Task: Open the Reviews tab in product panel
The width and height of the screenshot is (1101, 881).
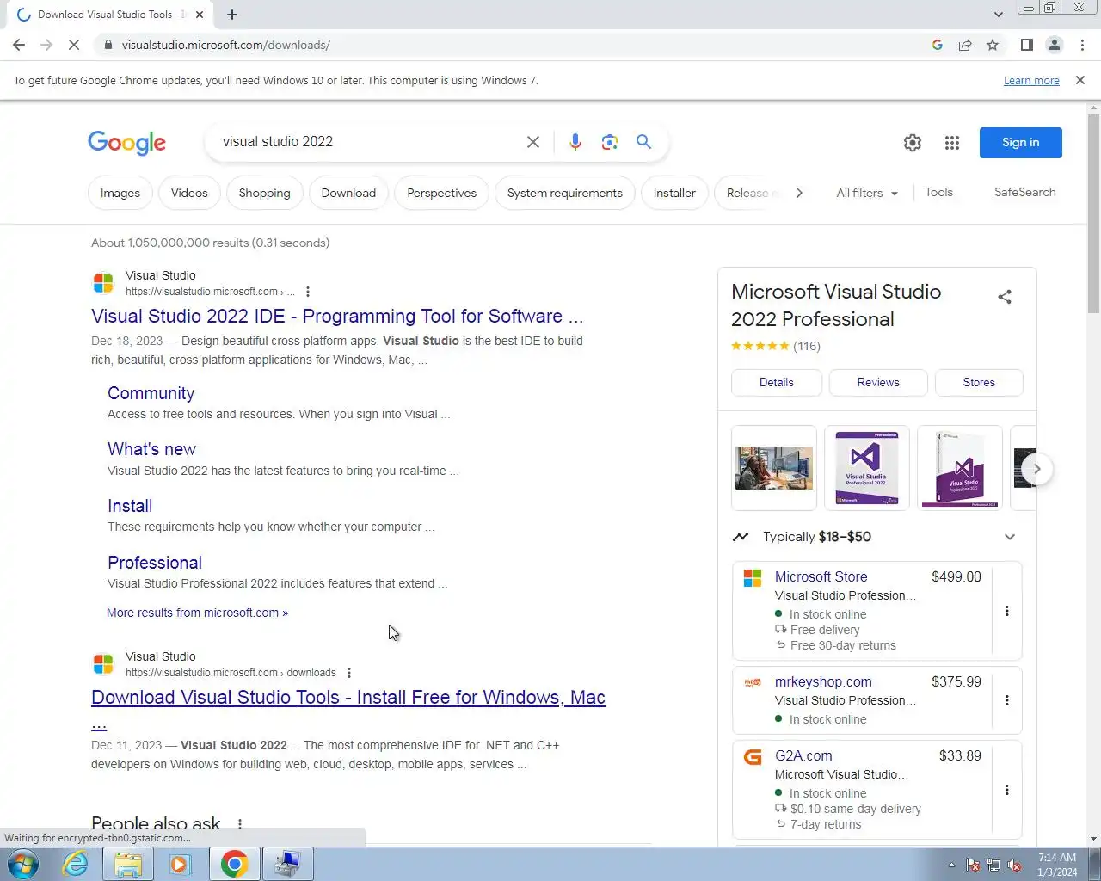Action: coord(878,383)
